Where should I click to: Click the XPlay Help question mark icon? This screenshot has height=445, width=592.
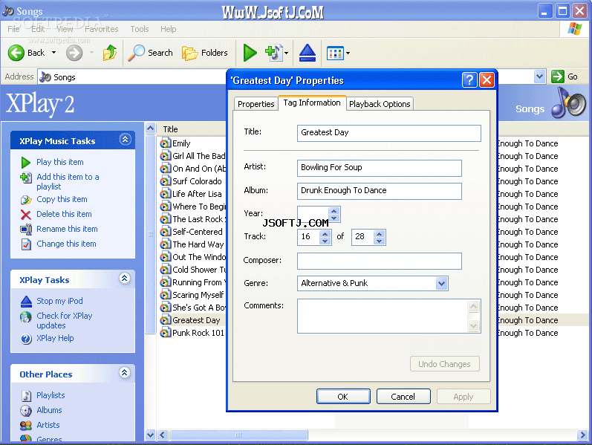26,339
